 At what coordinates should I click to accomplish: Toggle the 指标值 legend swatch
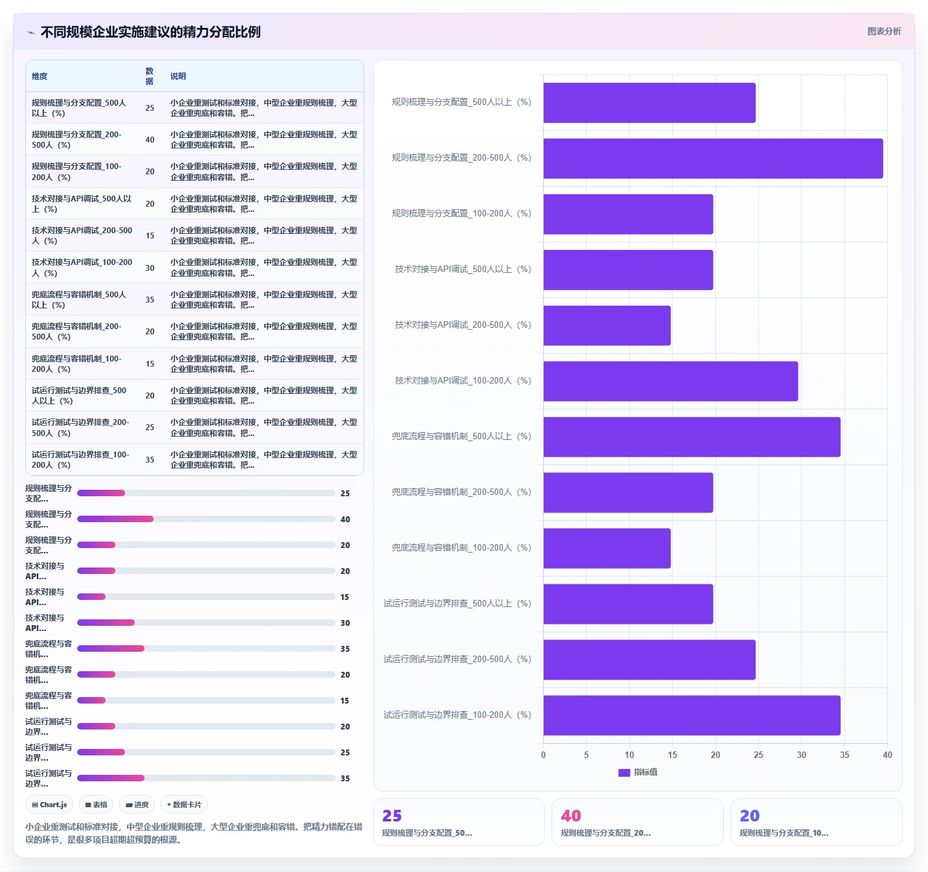click(624, 772)
